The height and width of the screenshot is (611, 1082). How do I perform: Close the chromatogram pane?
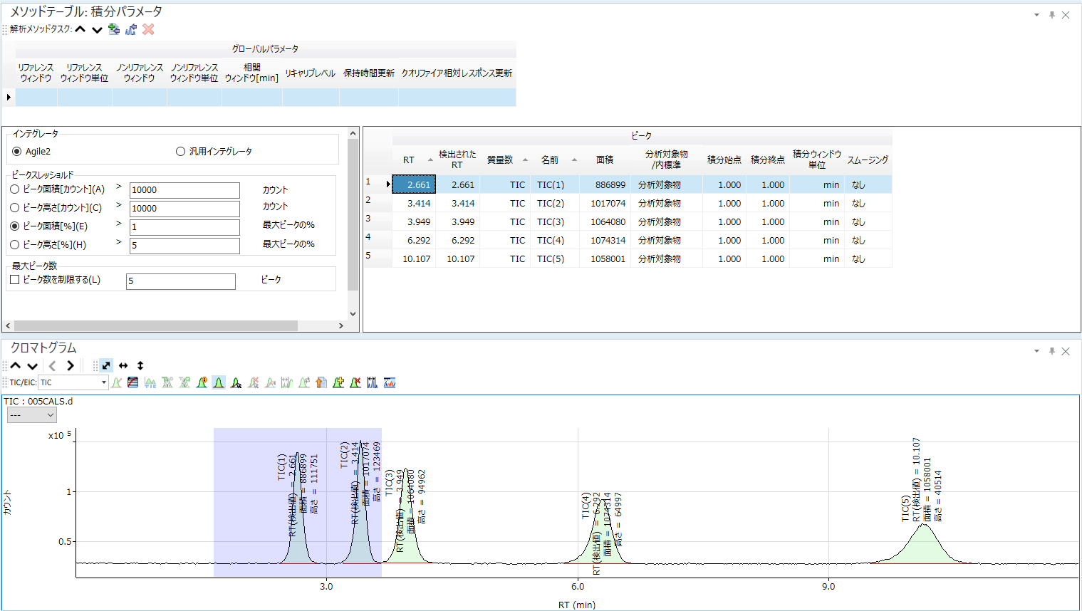pos(1066,351)
